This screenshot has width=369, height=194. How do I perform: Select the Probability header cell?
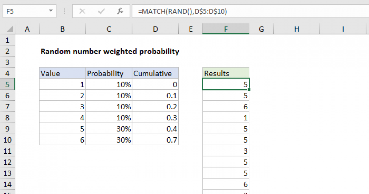click(x=109, y=73)
